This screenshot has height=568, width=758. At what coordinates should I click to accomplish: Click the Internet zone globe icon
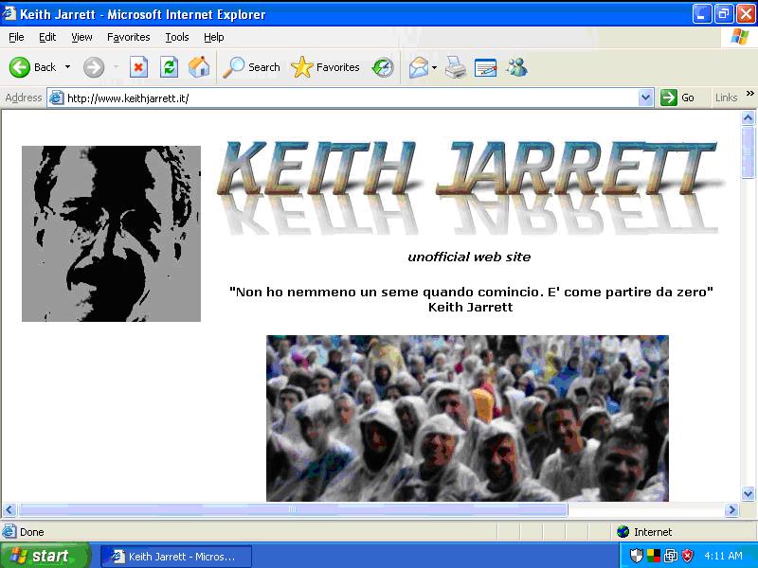click(623, 532)
